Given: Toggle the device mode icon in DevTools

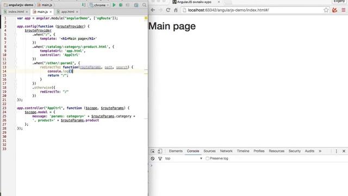Looking at the screenshot, I should point(160,151).
